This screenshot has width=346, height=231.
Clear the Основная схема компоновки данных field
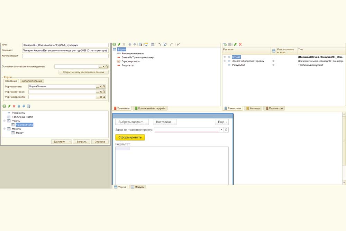pyautogui.click(x=103, y=66)
